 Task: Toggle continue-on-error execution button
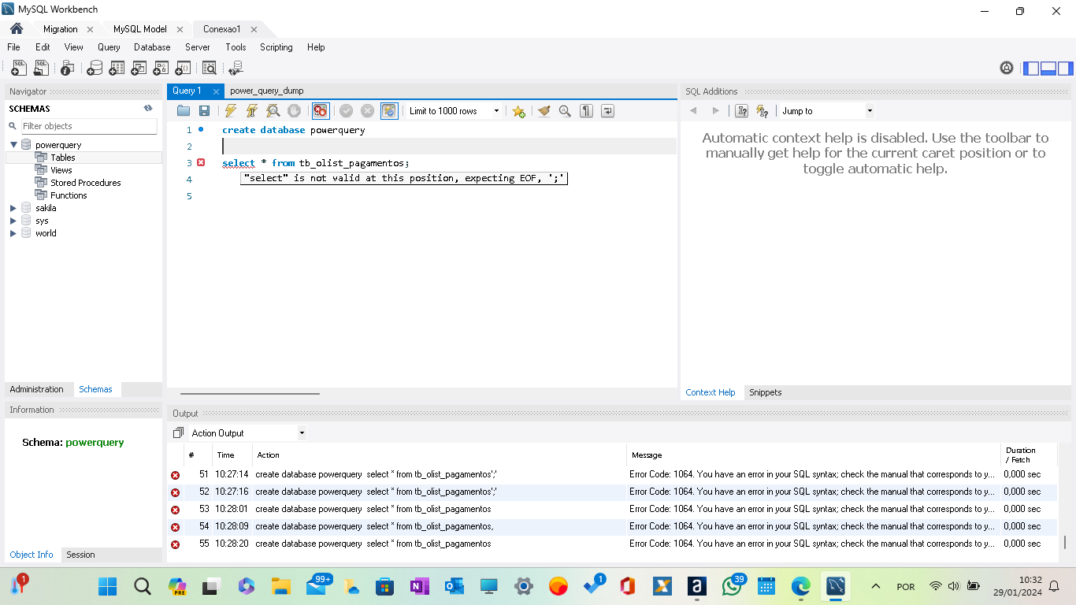(x=320, y=111)
